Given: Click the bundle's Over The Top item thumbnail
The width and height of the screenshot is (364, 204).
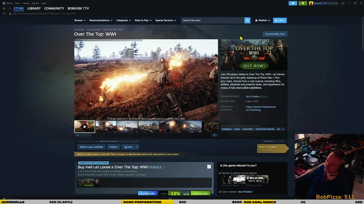Looking at the screenshot, I should tap(88, 183).
